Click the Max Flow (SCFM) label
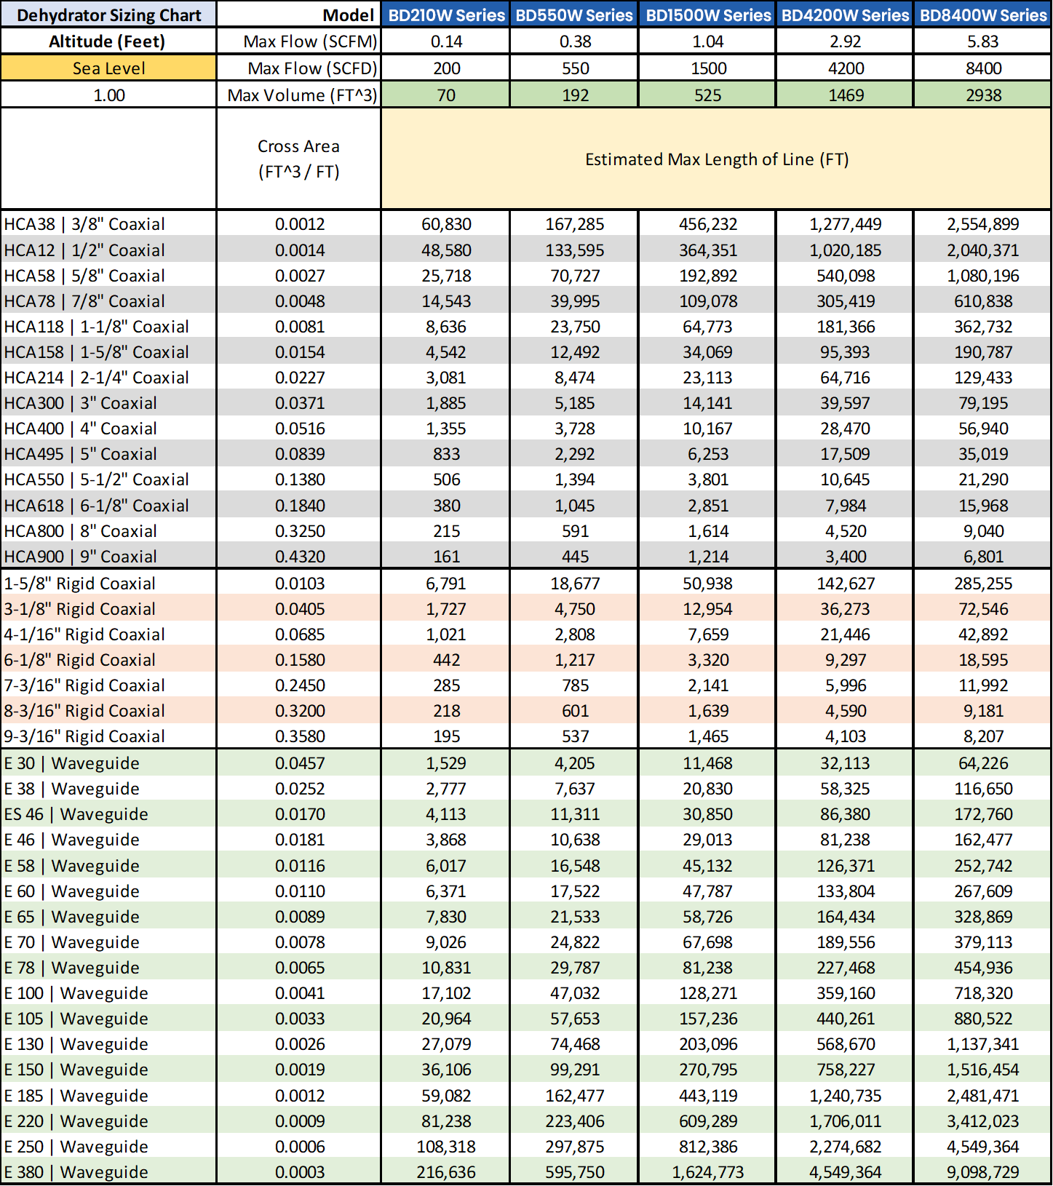 tap(310, 41)
